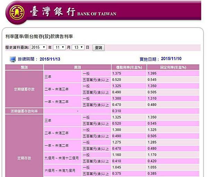This screenshot has width=208, height=177.
Task: Select the 實施日期 date 2015/11/10
Action: [171, 59]
